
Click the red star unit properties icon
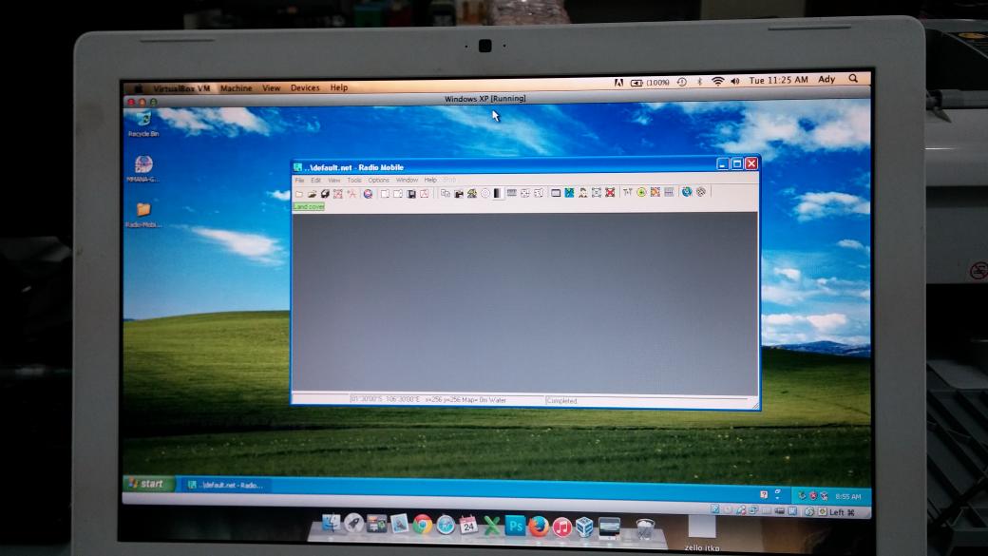[351, 194]
